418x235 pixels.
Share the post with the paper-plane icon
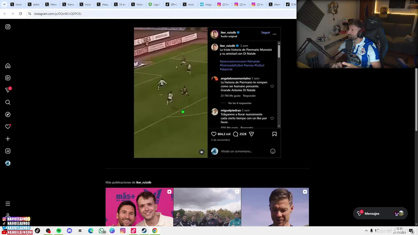pyautogui.click(x=251, y=134)
